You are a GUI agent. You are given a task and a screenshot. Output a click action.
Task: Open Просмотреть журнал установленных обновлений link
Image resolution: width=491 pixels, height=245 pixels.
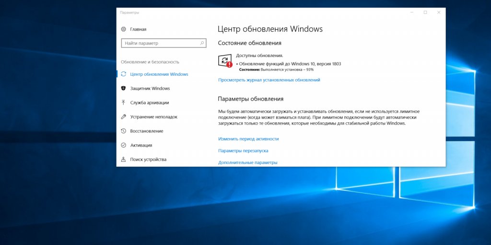(x=269, y=80)
